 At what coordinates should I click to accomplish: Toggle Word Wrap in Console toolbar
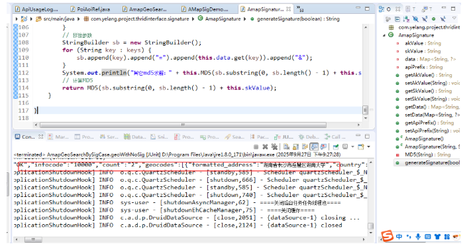pyautogui.click(x=305, y=147)
